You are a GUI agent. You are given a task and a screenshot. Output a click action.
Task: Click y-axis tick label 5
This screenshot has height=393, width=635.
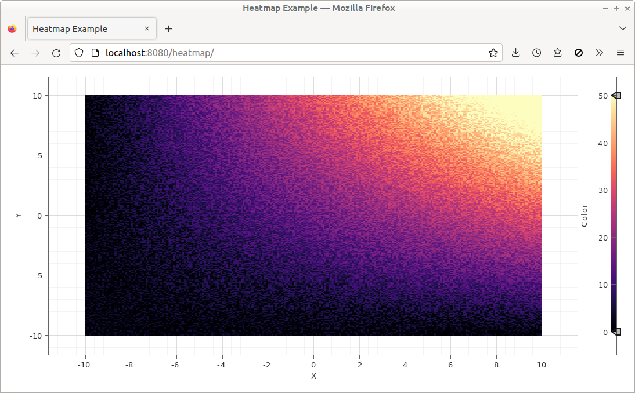pos(39,155)
